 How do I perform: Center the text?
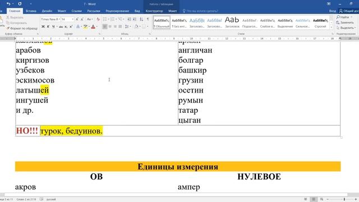pyautogui.click(x=110, y=27)
